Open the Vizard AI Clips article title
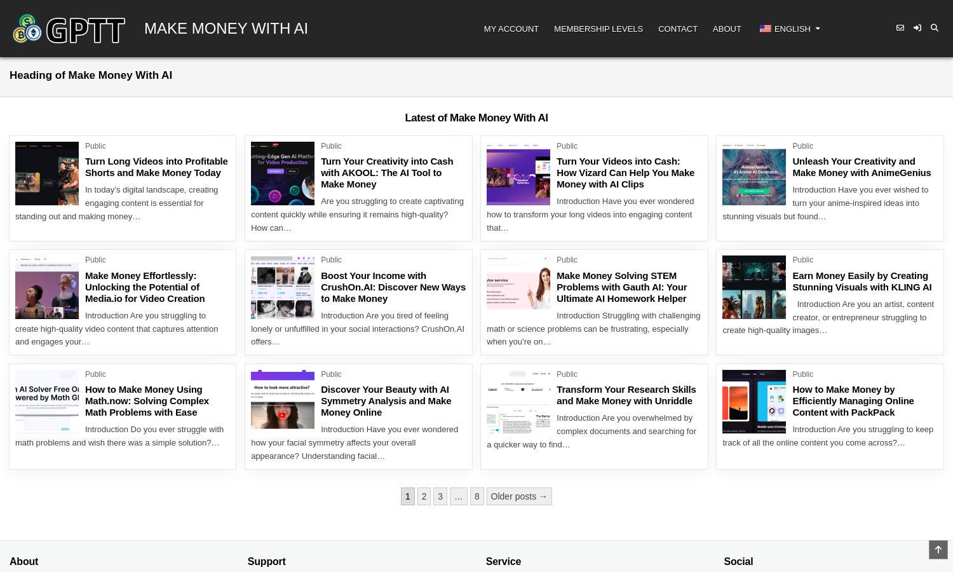The height and width of the screenshot is (572, 953). click(x=625, y=173)
